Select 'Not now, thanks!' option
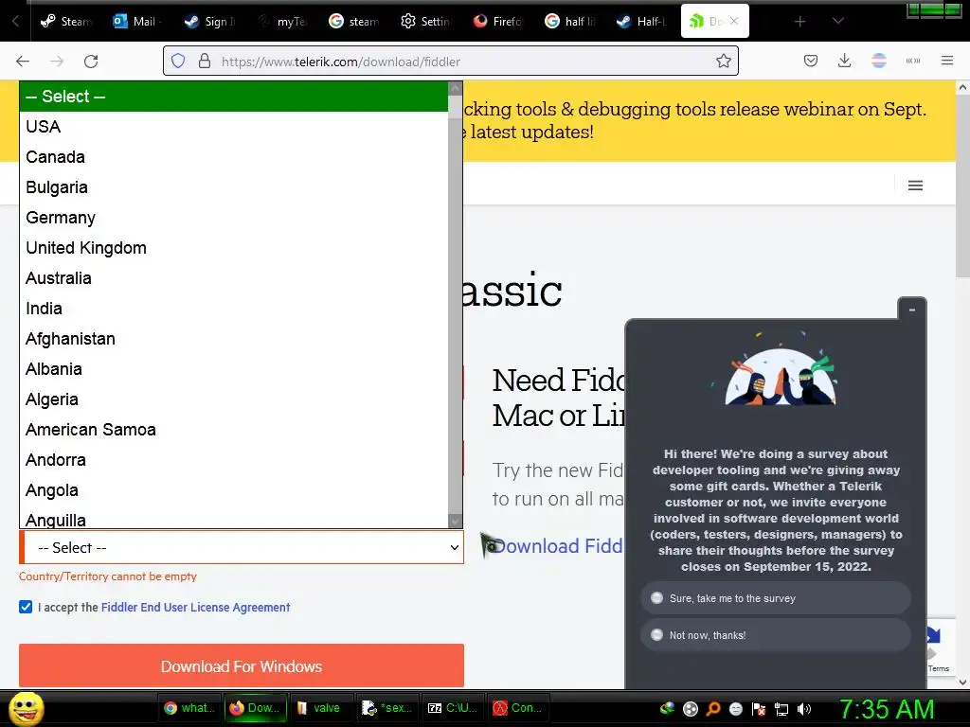Image resolution: width=970 pixels, height=727 pixels. (x=776, y=635)
